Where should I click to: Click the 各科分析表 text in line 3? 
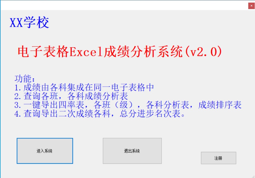tap(167, 105)
